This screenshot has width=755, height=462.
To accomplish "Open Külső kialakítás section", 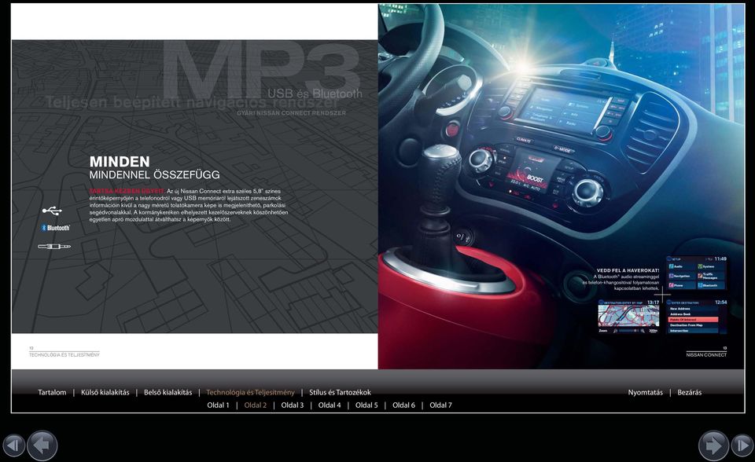I will tap(105, 392).
